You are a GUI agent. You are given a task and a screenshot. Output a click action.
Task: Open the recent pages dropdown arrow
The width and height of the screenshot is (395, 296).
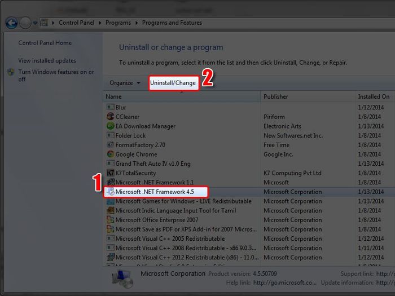pos(35,23)
